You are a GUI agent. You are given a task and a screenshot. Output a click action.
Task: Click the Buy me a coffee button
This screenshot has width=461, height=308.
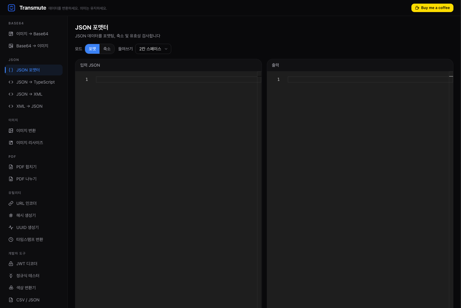click(432, 8)
